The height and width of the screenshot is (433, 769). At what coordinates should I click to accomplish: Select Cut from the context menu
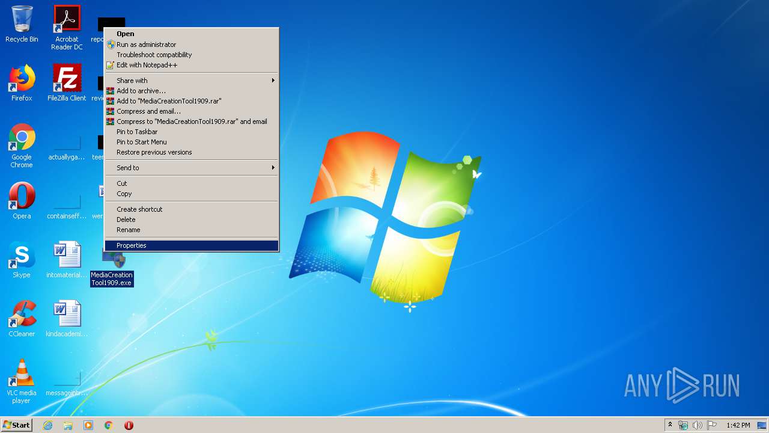pyautogui.click(x=192, y=183)
